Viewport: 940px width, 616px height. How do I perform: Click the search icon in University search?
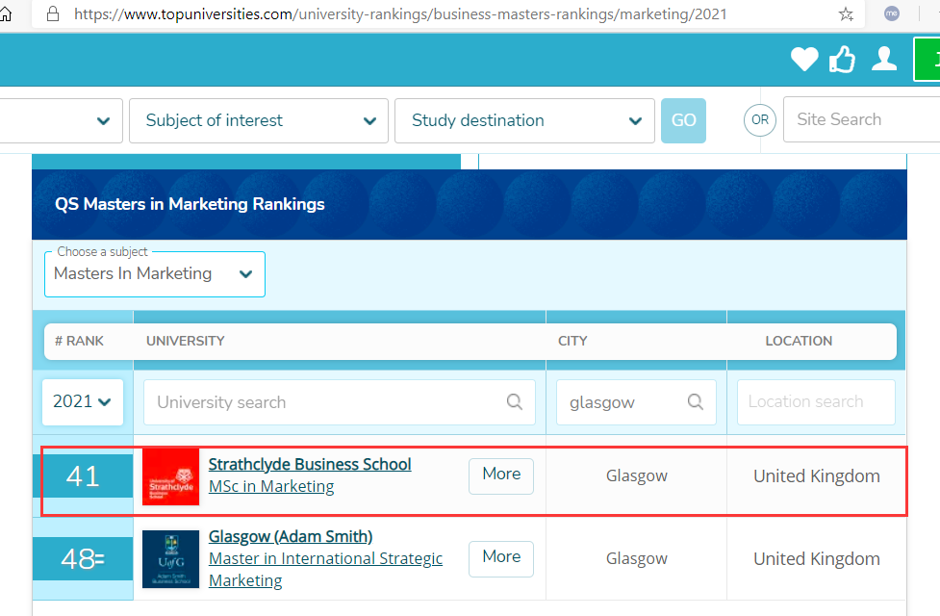(515, 401)
